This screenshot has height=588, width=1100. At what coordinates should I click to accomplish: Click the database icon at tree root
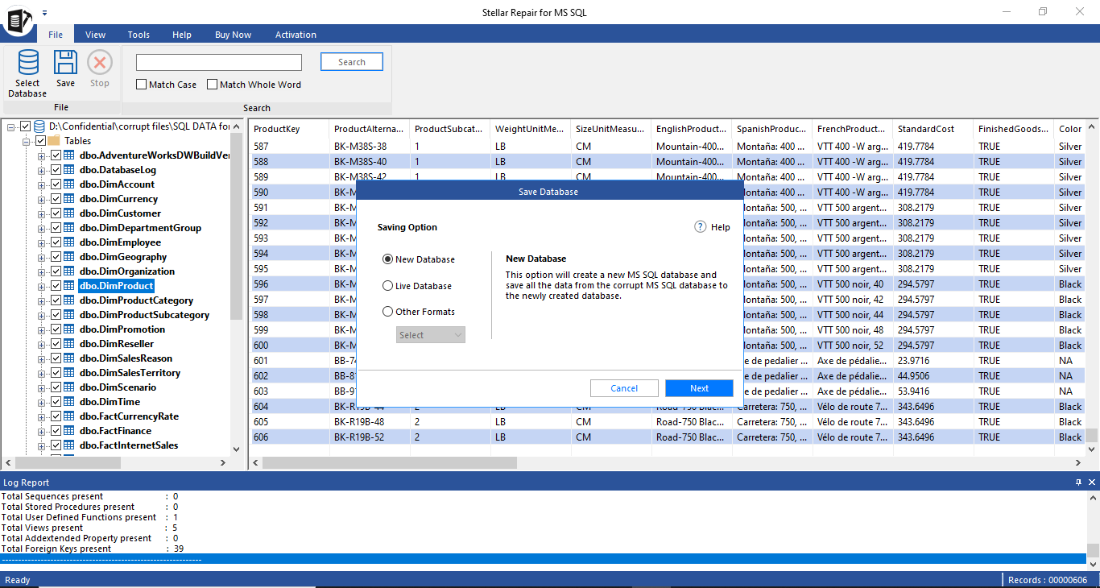pyautogui.click(x=39, y=126)
